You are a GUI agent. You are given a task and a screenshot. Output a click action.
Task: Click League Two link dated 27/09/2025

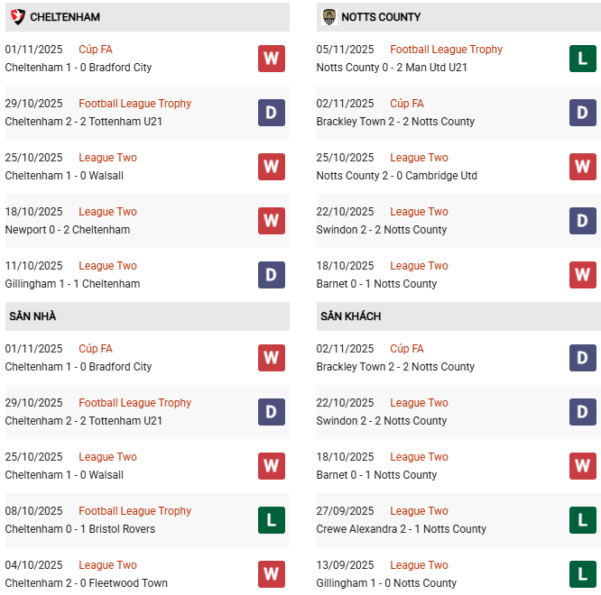tap(419, 511)
